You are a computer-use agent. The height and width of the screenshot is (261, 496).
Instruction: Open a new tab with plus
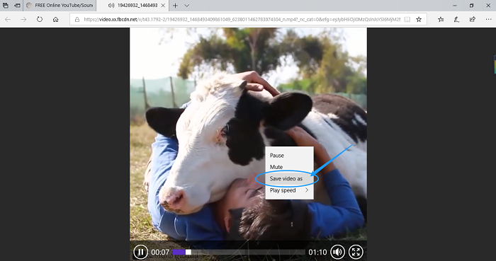click(175, 6)
